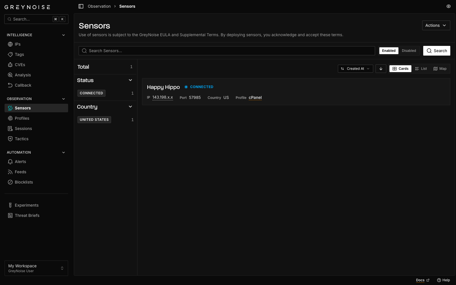Image resolution: width=456 pixels, height=285 pixels.
Task: Open Tags via the tag icon
Action: 10,54
